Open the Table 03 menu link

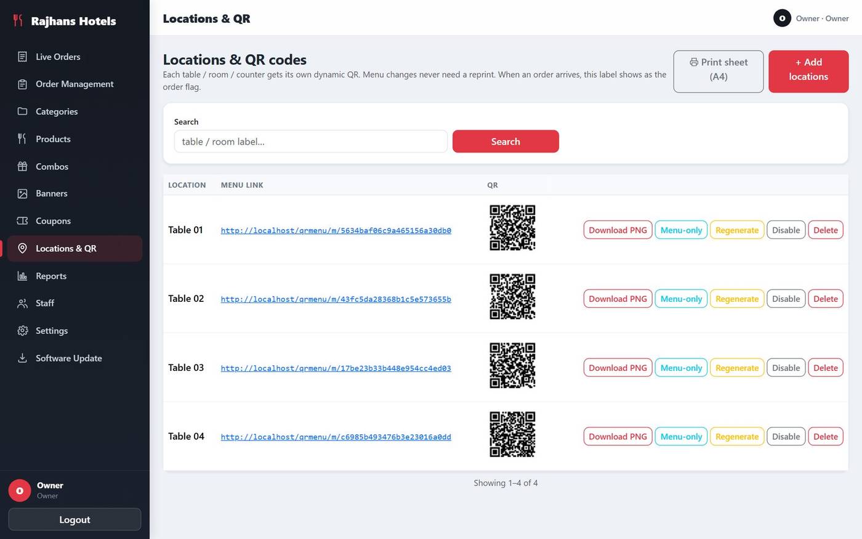pos(336,368)
